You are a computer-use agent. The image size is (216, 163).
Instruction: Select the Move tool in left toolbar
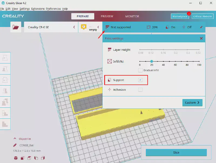[5, 57]
